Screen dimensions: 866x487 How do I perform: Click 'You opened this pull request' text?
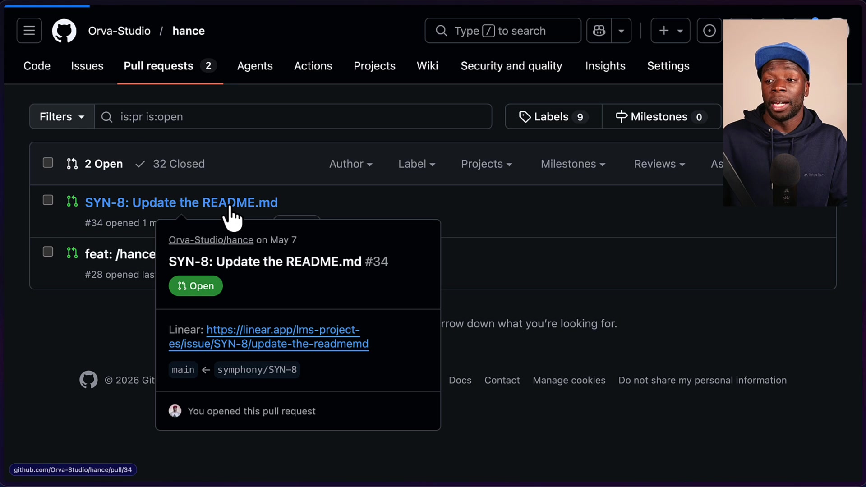(252, 411)
